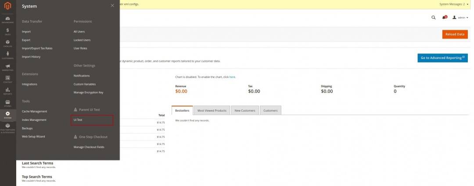Open Notifications under Other Settings
Viewport: 474px width, 186px height.
click(82, 76)
